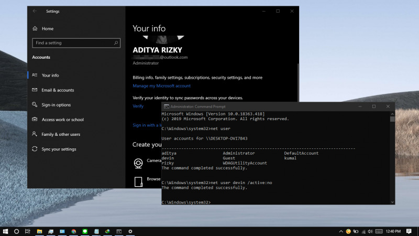
Task: Click the Camera icon under Create your picture
Action: (x=138, y=163)
